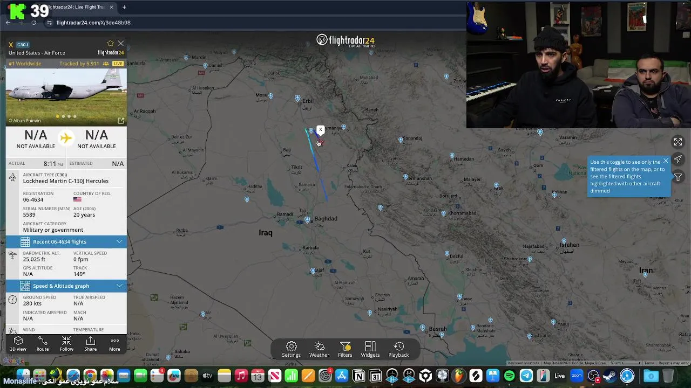Viewport: 691px width, 388px height.
Task: Select the first photo carousel dot
Action: tap(57, 116)
